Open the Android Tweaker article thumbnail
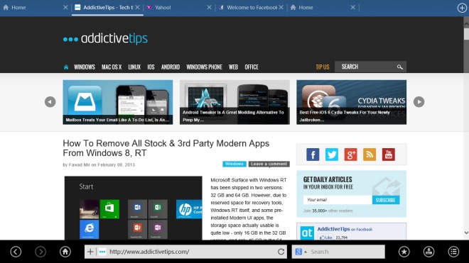Viewport: 469px width, 263px height. coord(234,102)
